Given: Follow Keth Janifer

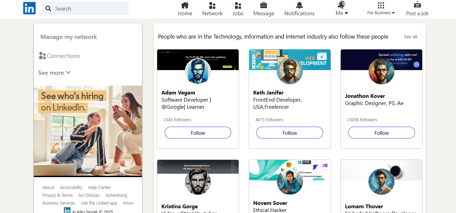Looking at the screenshot, I should (x=289, y=133).
